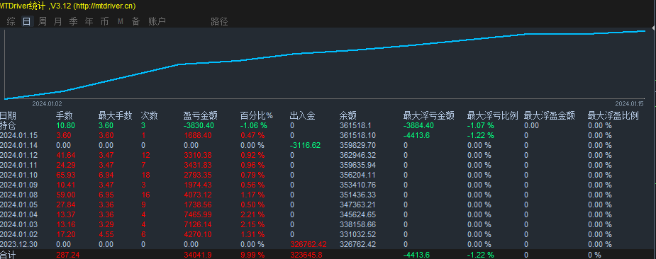Click the 331032.52 balance cell
Screen dimensions: 656x259
[x=357, y=234]
